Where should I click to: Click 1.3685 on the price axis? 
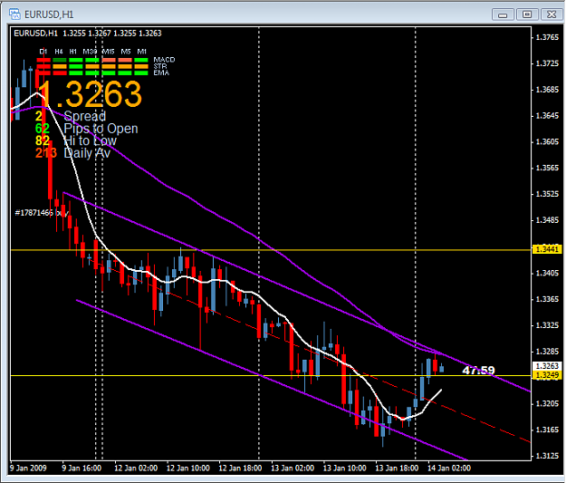tap(547, 89)
